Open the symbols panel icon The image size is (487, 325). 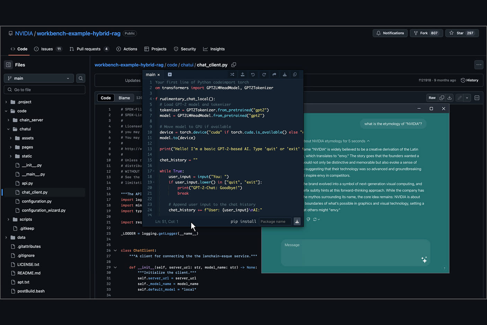[x=477, y=98]
